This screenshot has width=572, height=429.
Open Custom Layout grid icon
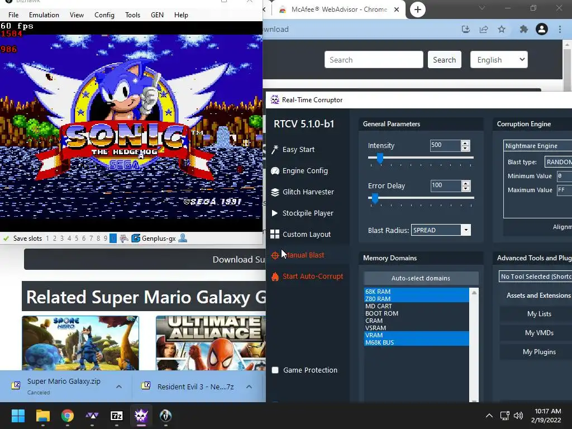275,234
